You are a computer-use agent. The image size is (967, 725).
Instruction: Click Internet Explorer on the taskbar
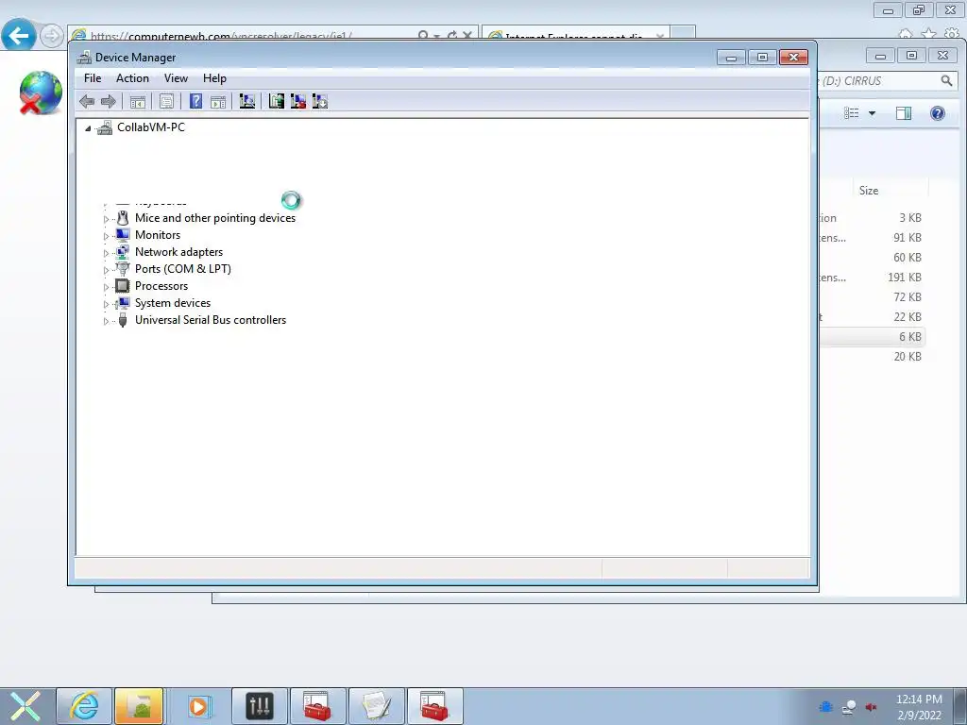pyautogui.click(x=84, y=706)
